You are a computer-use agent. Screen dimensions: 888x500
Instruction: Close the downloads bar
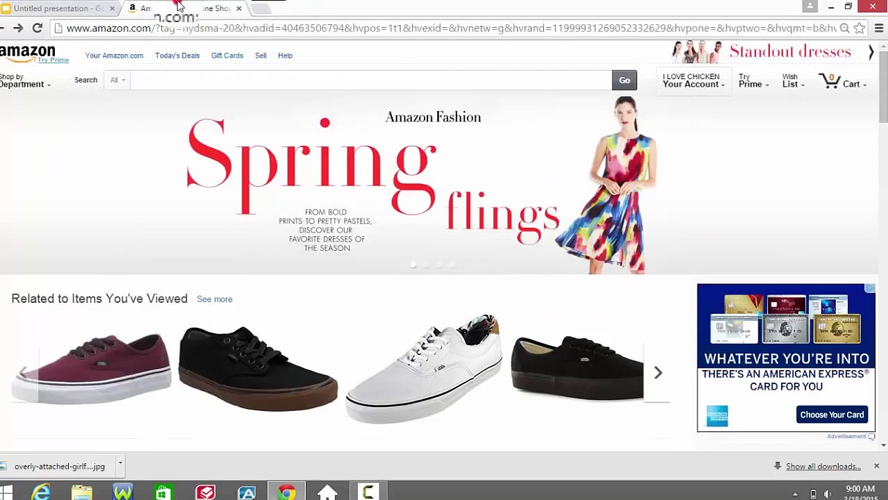click(876, 466)
